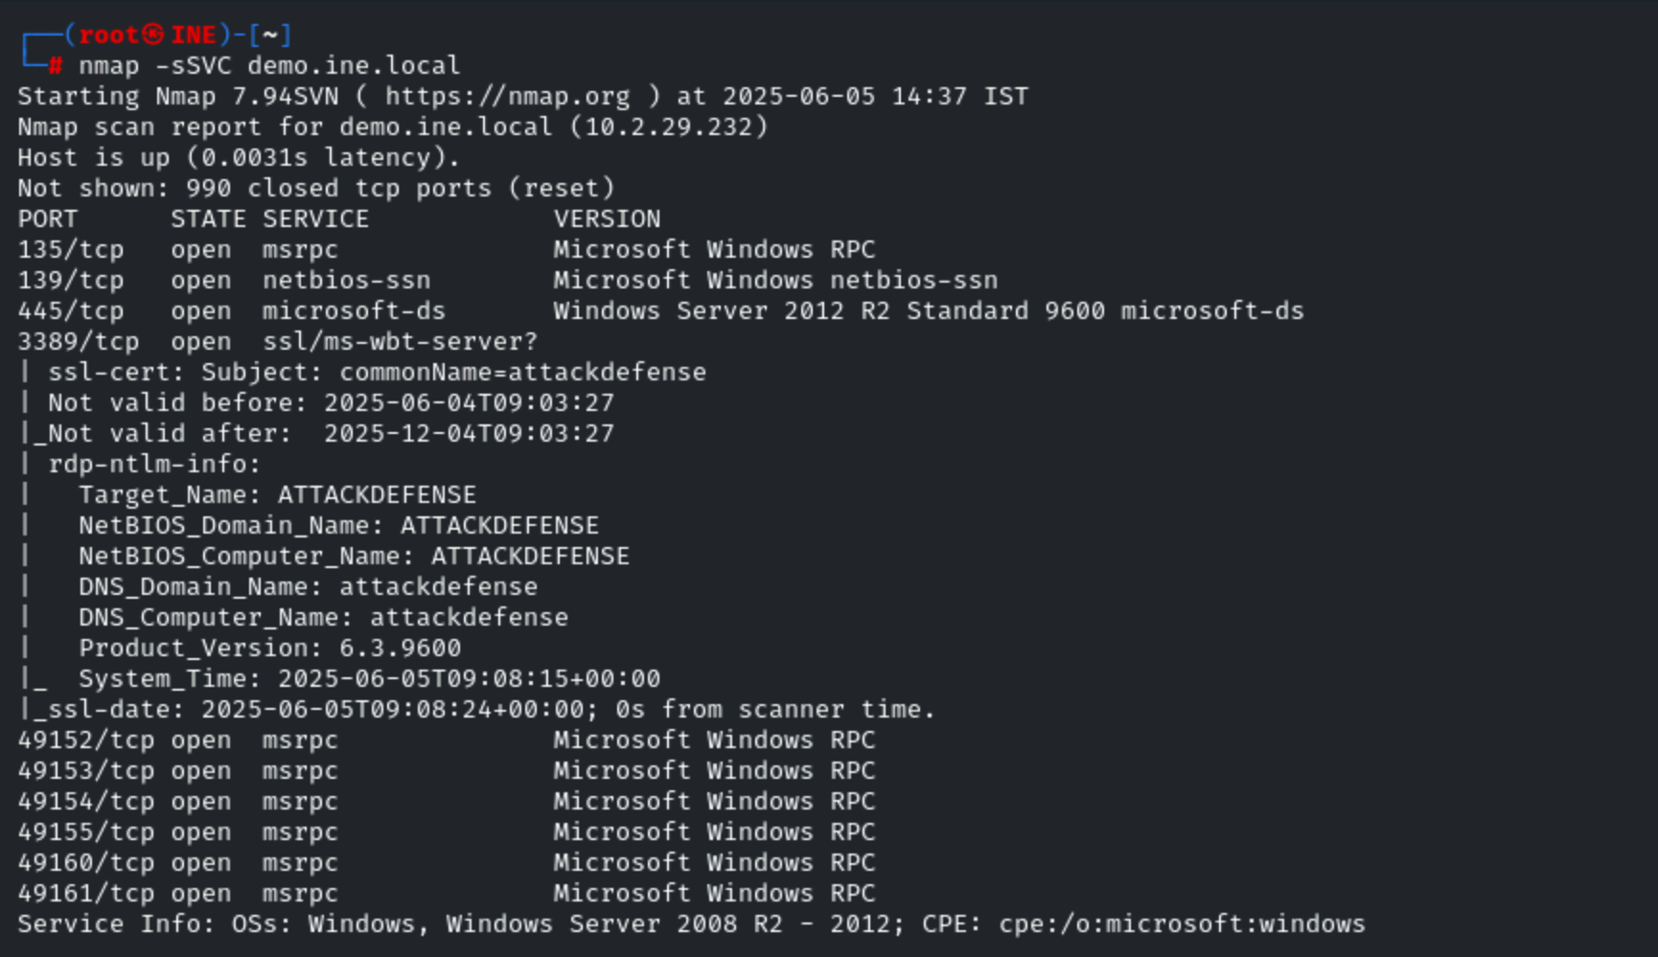The height and width of the screenshot is (957, 1658).
Task: Click the VERSION column header
Action: pyautogui.click(x=607, y=219)
